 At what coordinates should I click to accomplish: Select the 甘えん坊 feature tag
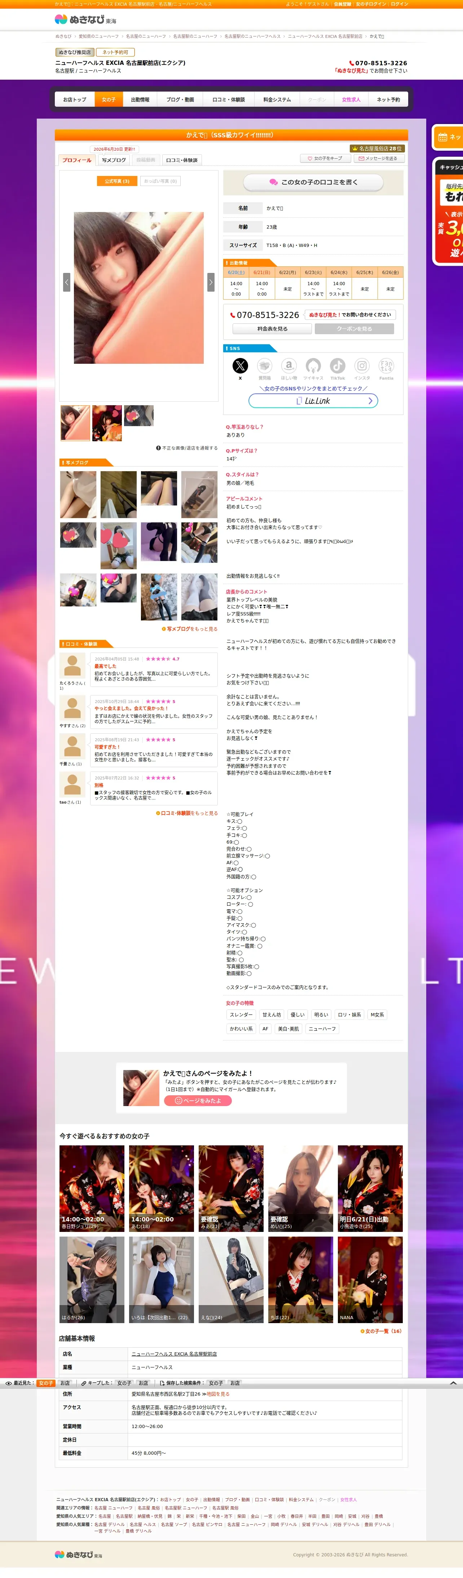pyautogui.click(x=272, y=1015)
